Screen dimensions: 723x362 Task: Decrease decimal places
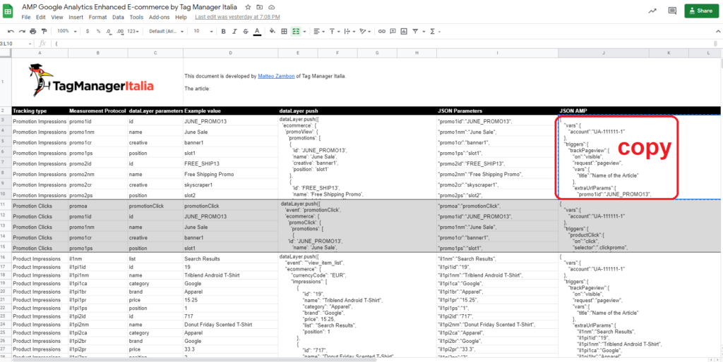(x=109, y=31)
